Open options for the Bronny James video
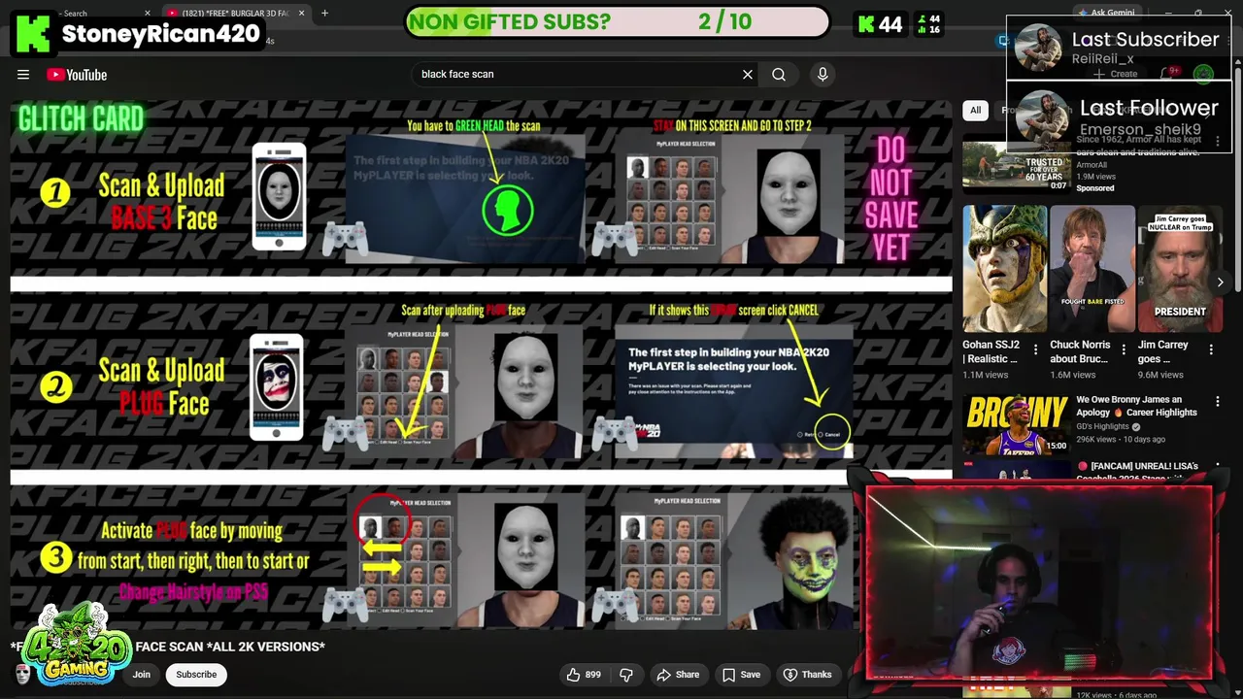The height and width of the screenshot is (699, 1243). pos(1218,401)
